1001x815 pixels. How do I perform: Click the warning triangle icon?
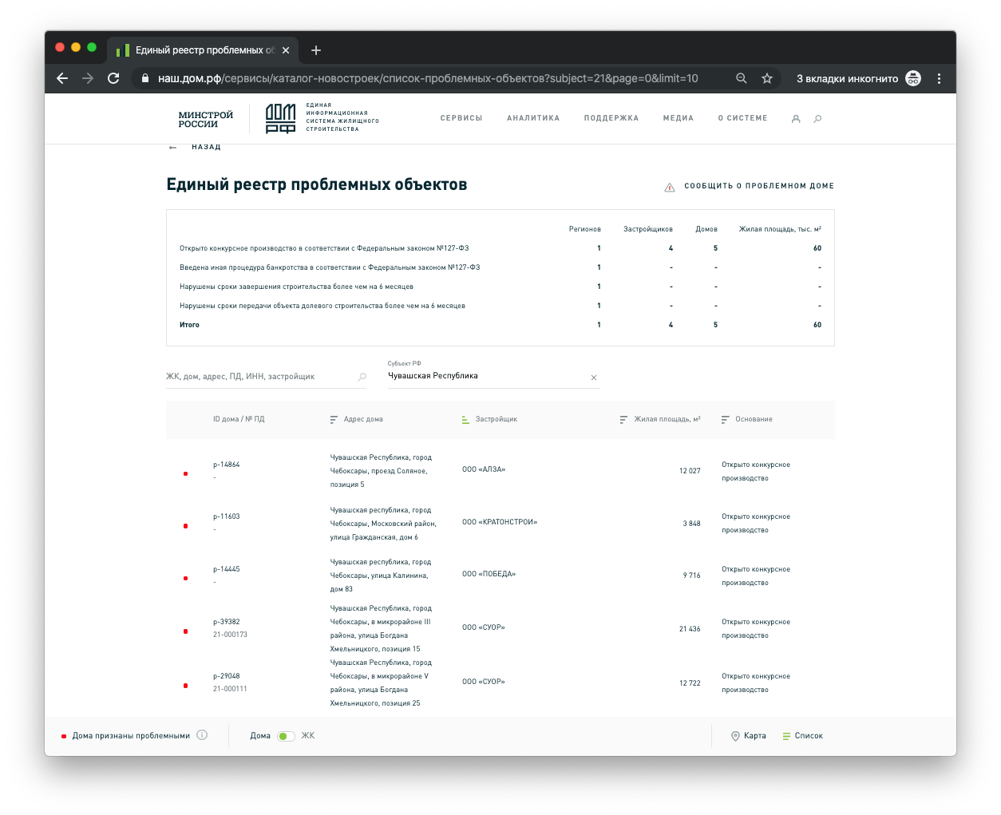(x=670, y=187)
